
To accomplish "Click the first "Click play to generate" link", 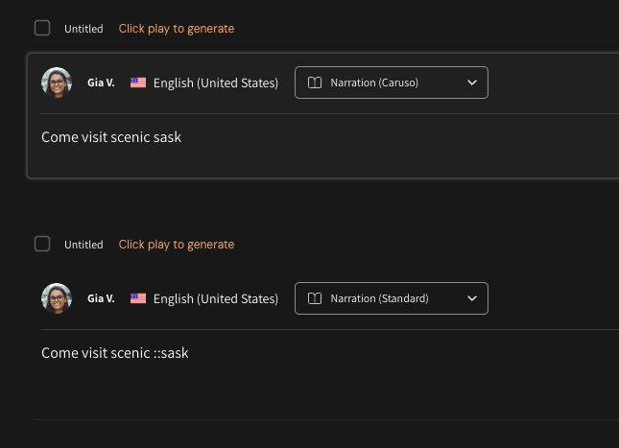I will [x=177, y=29].
